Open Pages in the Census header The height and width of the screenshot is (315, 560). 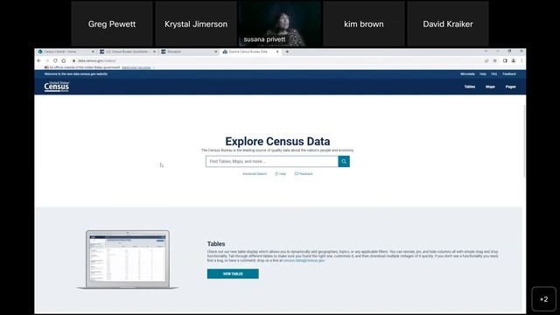tap(511, 87)
